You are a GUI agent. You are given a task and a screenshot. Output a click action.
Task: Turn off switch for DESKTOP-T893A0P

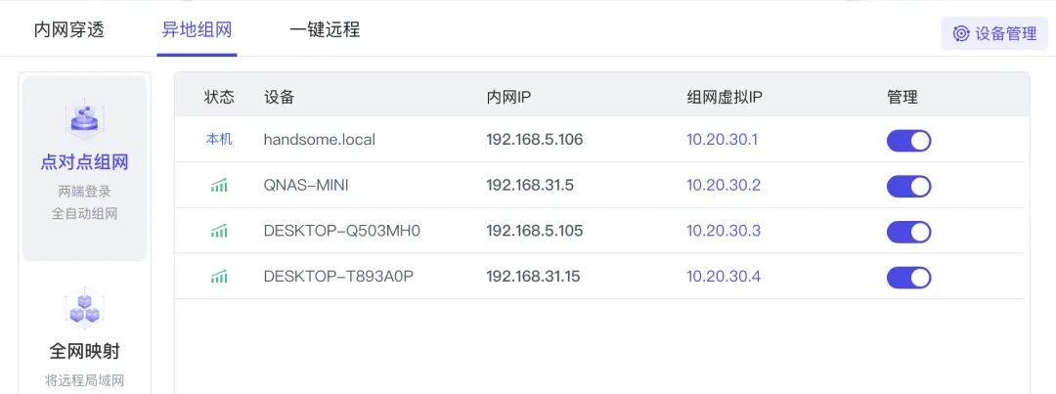(x=908, y=277)
